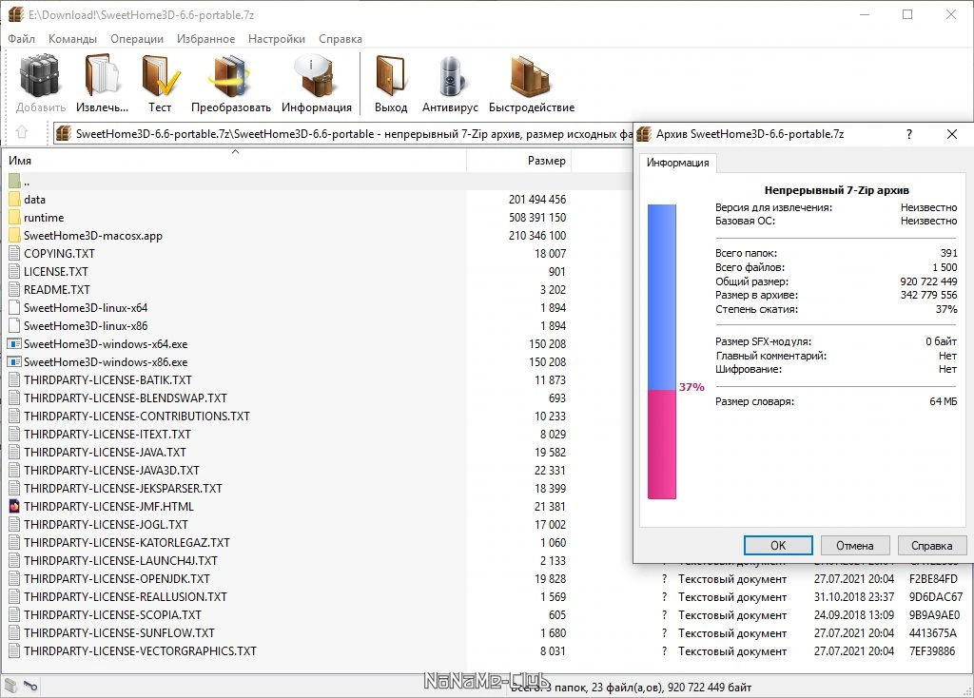Select the data folder icon
The width and height of the screenshot is (974, 698).
[x=15, y=200]
